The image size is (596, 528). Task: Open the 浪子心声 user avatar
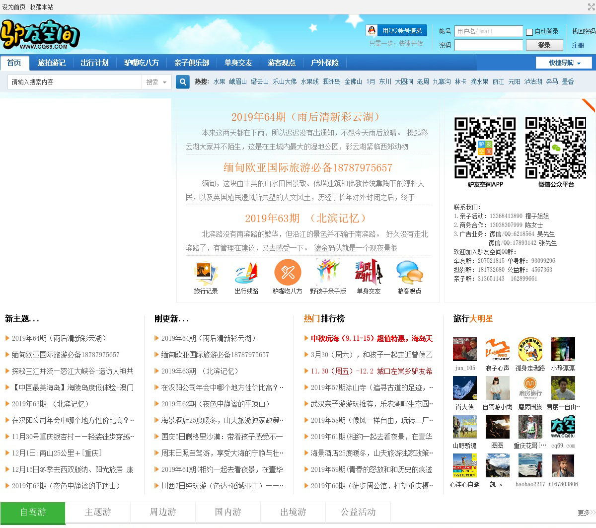[497, 349]
